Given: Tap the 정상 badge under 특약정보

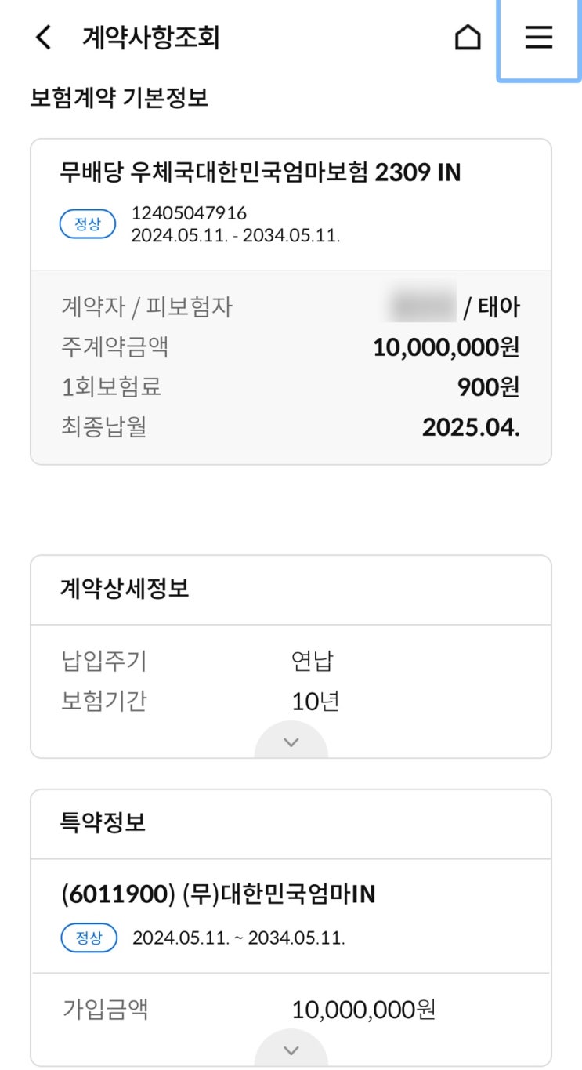Looking at the screenshot, I should 89,938.
